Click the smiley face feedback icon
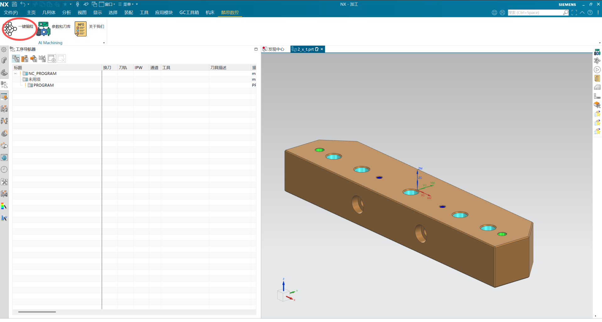This screenshot has height=322, width=602. point(494,13)
